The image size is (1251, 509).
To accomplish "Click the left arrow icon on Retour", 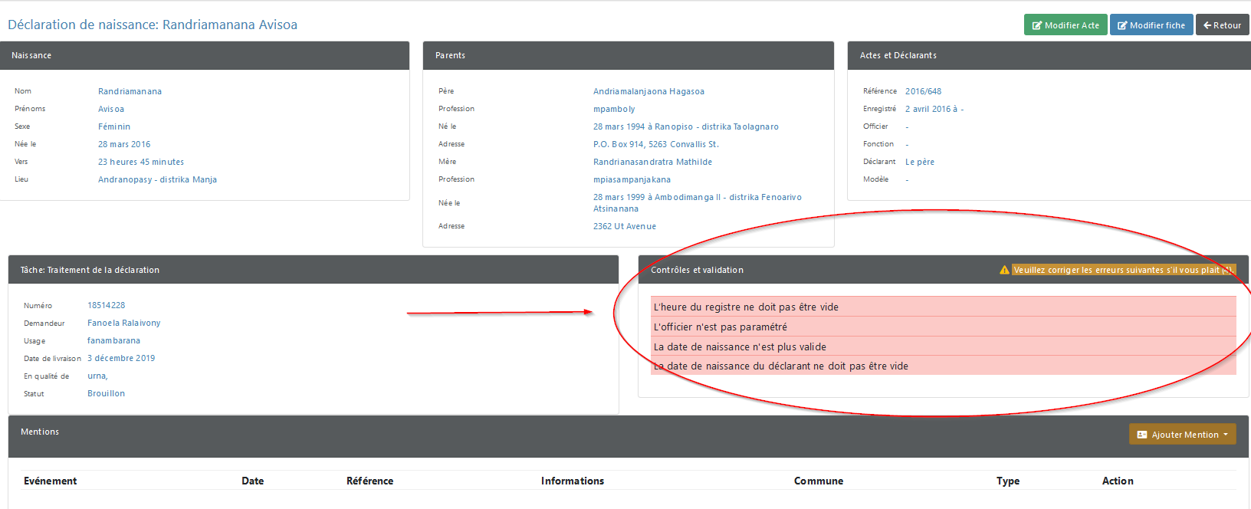I will point(1207,25).
